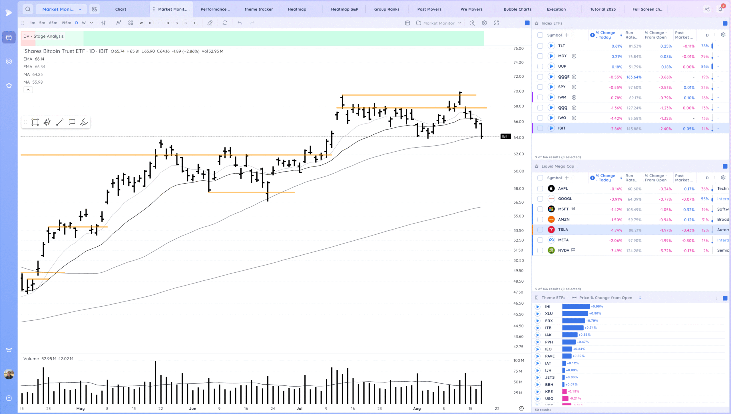Image resolution: width=731 pixels, height=414 pixels.
Task: Open the chart settings gear
Action: pyautogui.click(x=484, y=23)
